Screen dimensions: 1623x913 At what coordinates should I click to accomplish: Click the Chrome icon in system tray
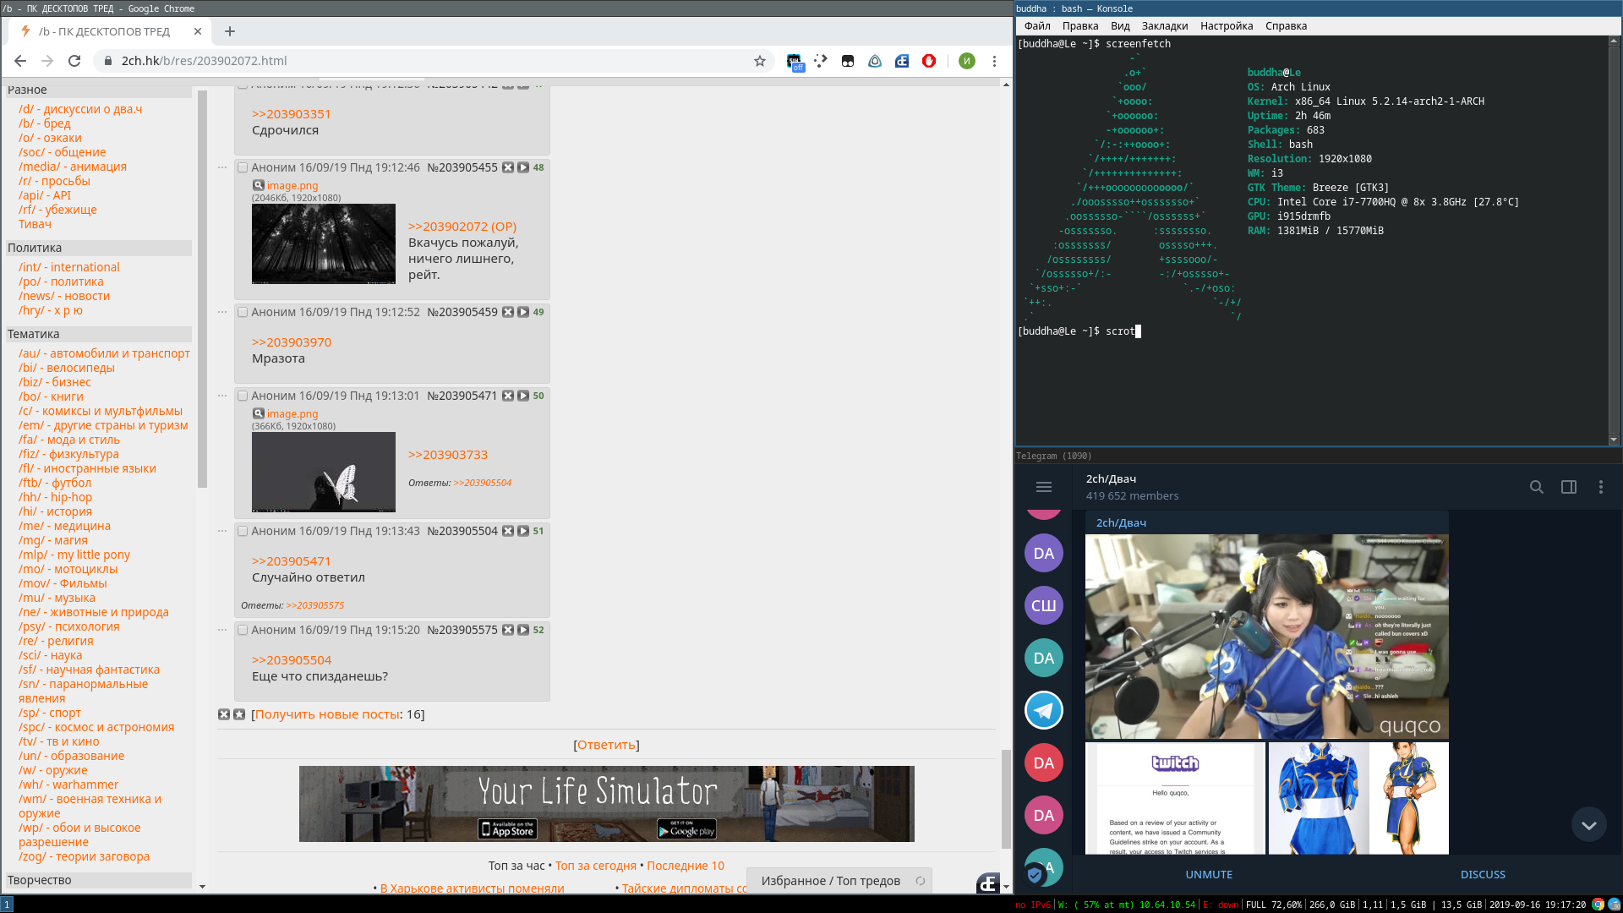tap(1598, 905)
